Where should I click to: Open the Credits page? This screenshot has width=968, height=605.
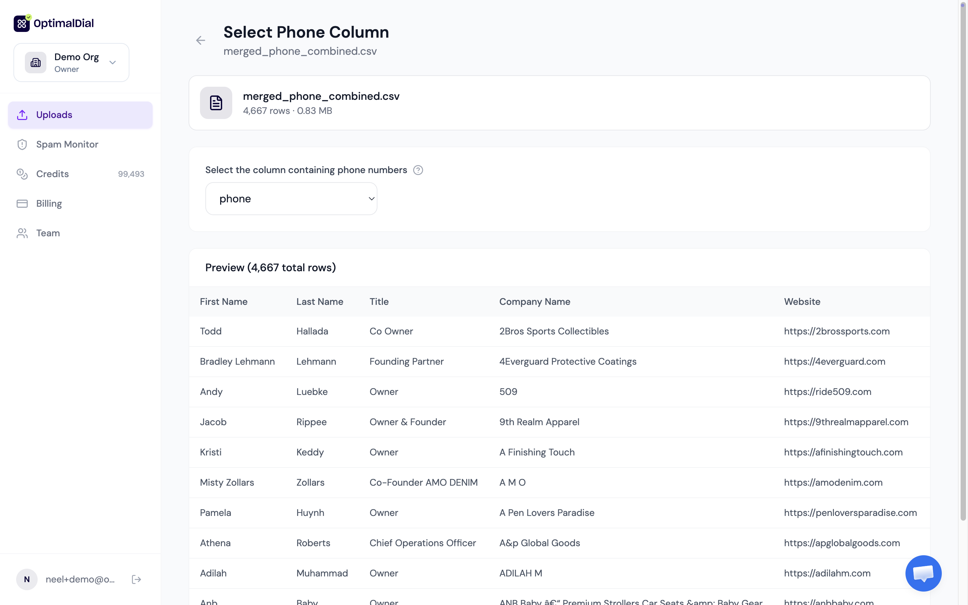tap(52, 174)
